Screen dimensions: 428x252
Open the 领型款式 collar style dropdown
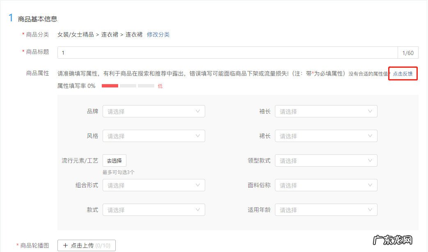(x=326, y=160)
